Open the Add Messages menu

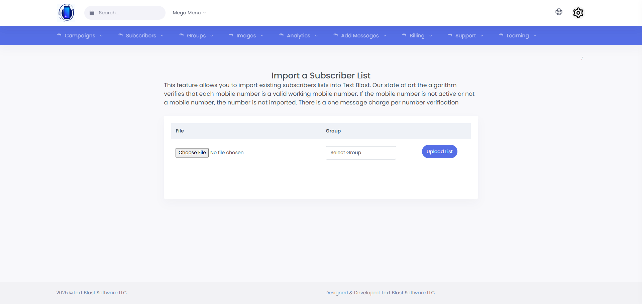pos(360,35)
